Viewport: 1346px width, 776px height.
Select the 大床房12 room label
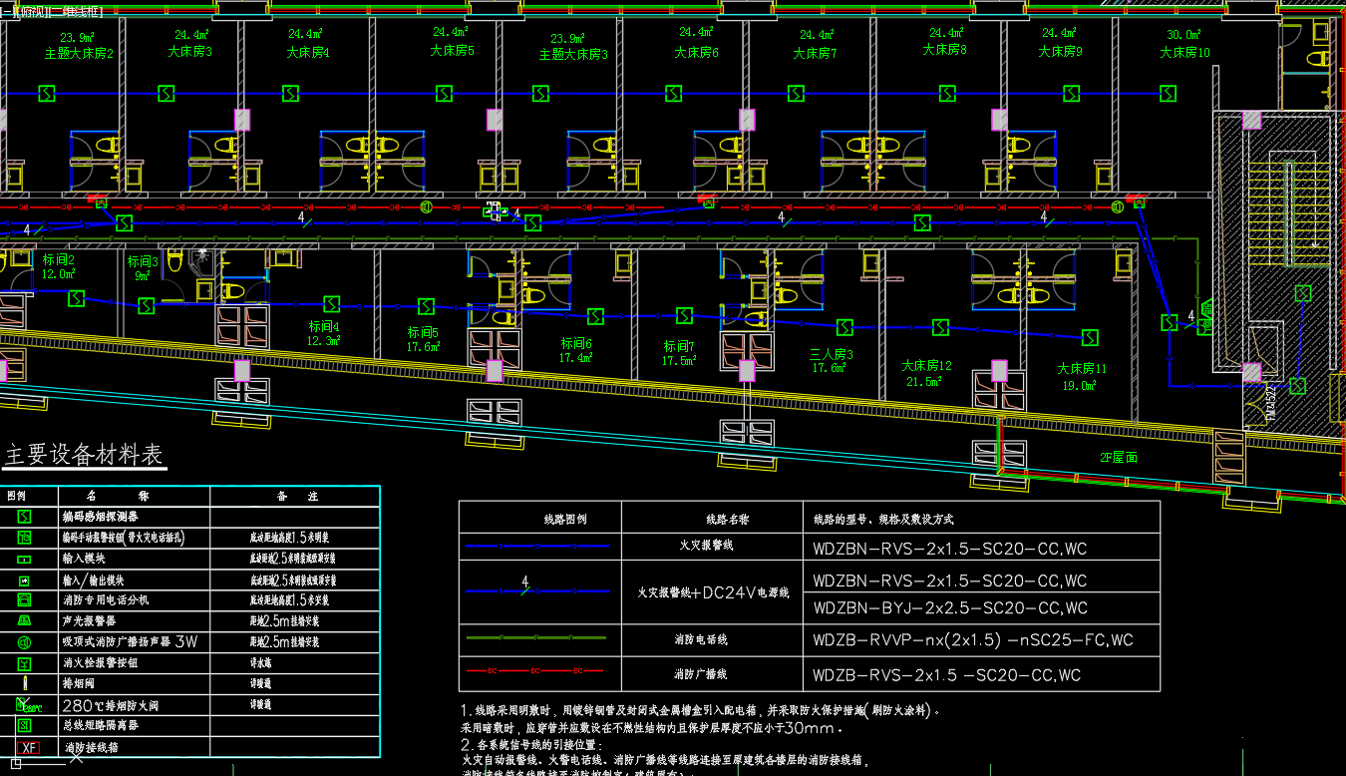tap(926, 366)
